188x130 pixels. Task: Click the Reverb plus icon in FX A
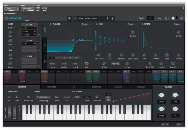[x=35, y=35]
